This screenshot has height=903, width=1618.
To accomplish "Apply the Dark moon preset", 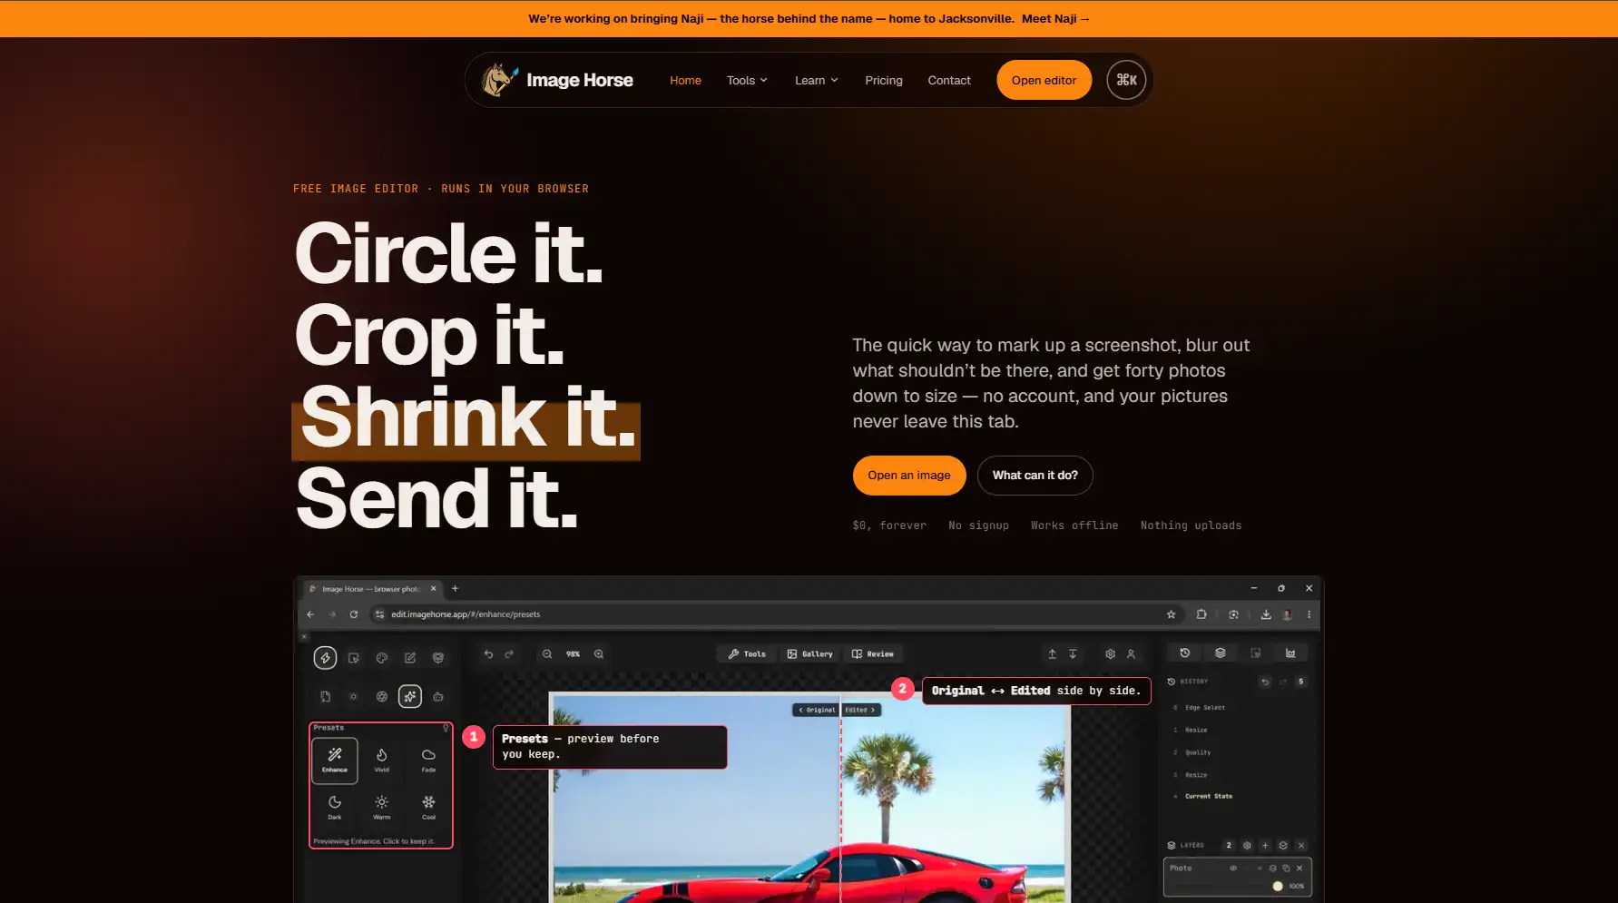I will point(335,807).
